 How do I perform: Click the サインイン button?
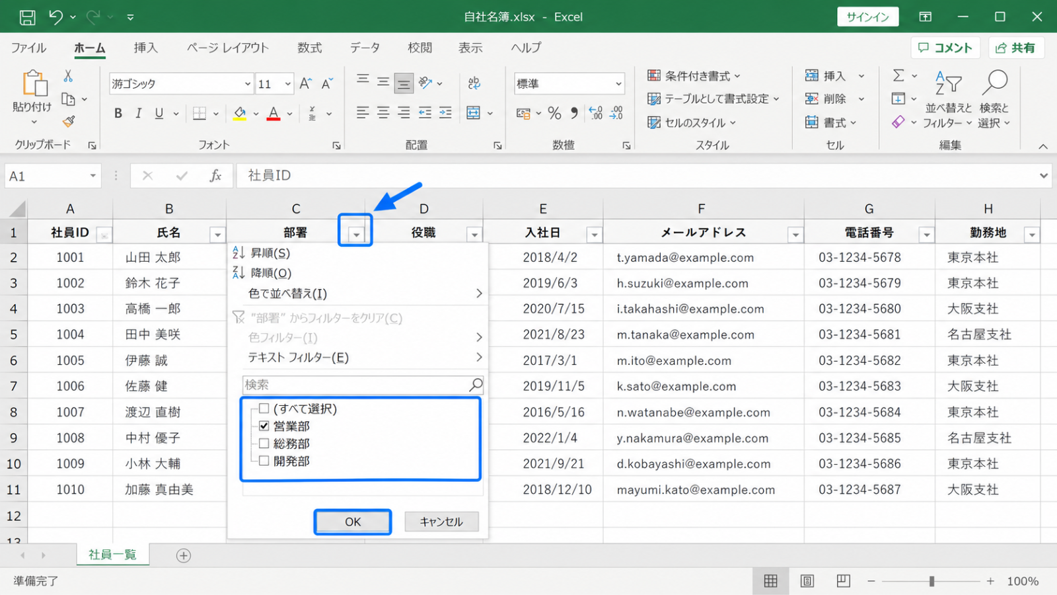coord(868,17)
